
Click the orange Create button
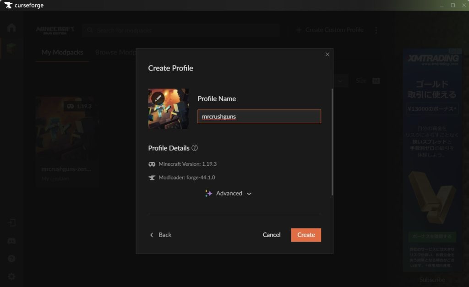tap(306, 235)
